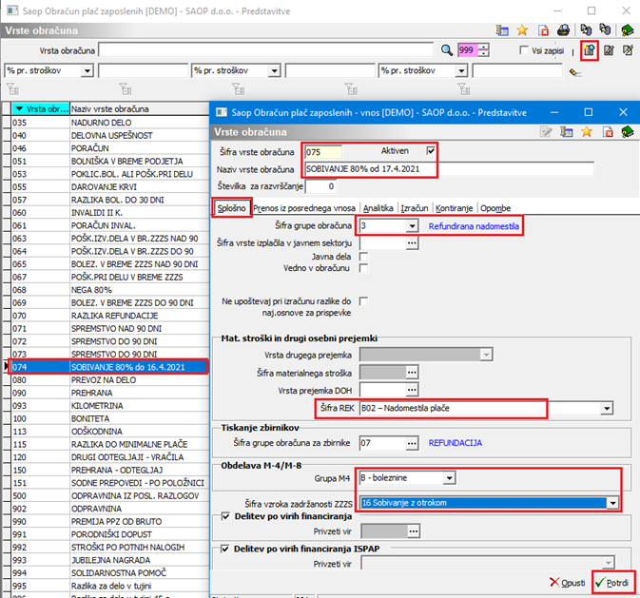Open the Kontiranje tab
640x598 pixels.
pyautogui.click(x=454, y=208)
